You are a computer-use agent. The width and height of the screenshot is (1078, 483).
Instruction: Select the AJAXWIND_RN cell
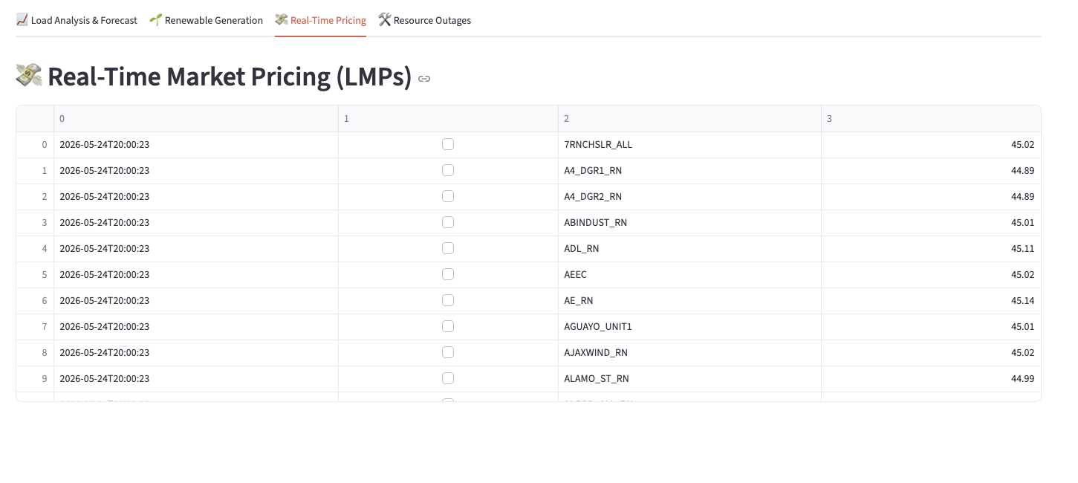click(689, 353)
